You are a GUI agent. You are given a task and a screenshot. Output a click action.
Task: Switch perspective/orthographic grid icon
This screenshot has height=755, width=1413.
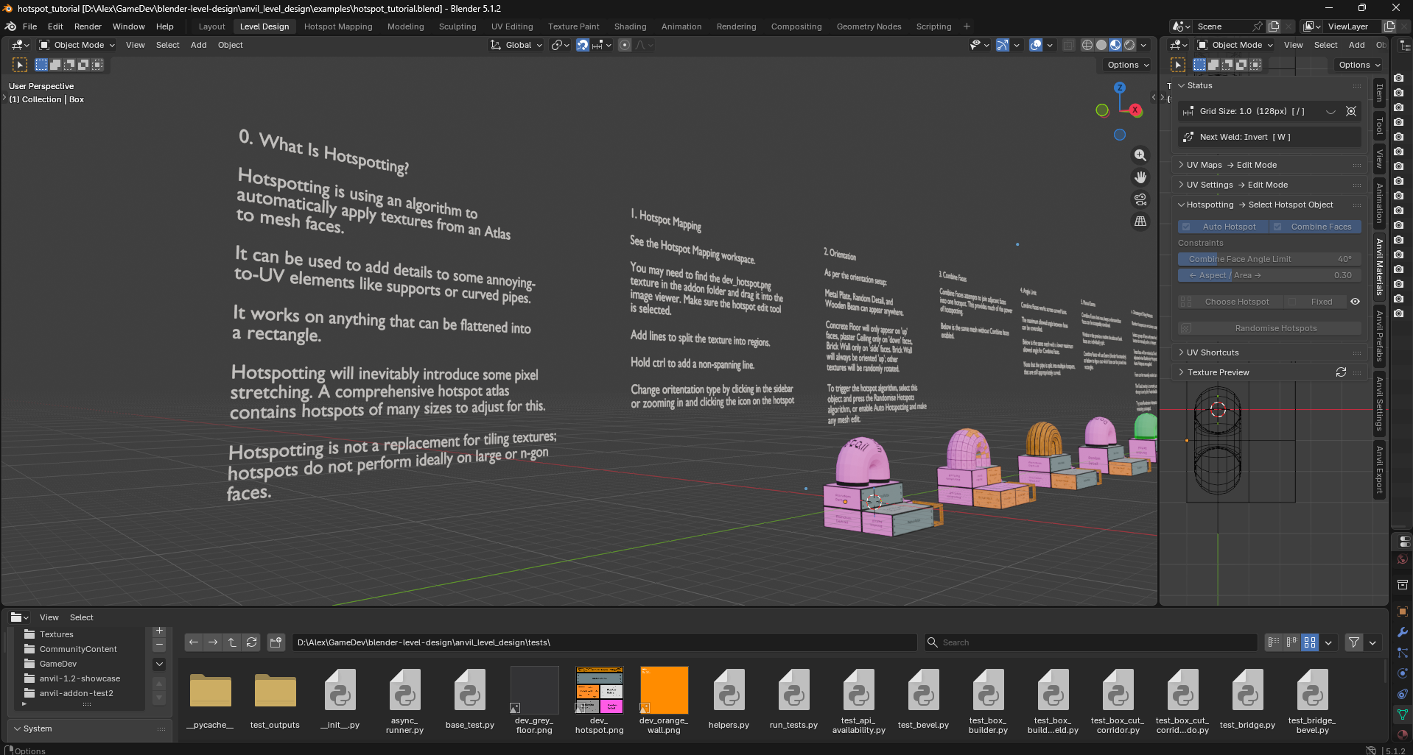click(x=1140, y=221)
